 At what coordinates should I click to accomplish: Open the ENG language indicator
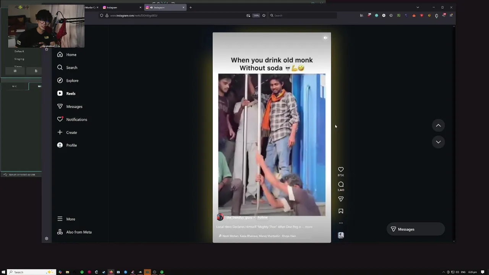click(463, 272)
